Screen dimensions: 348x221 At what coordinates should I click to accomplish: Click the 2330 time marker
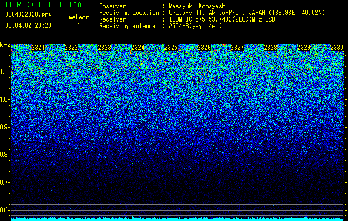(337, 48)
